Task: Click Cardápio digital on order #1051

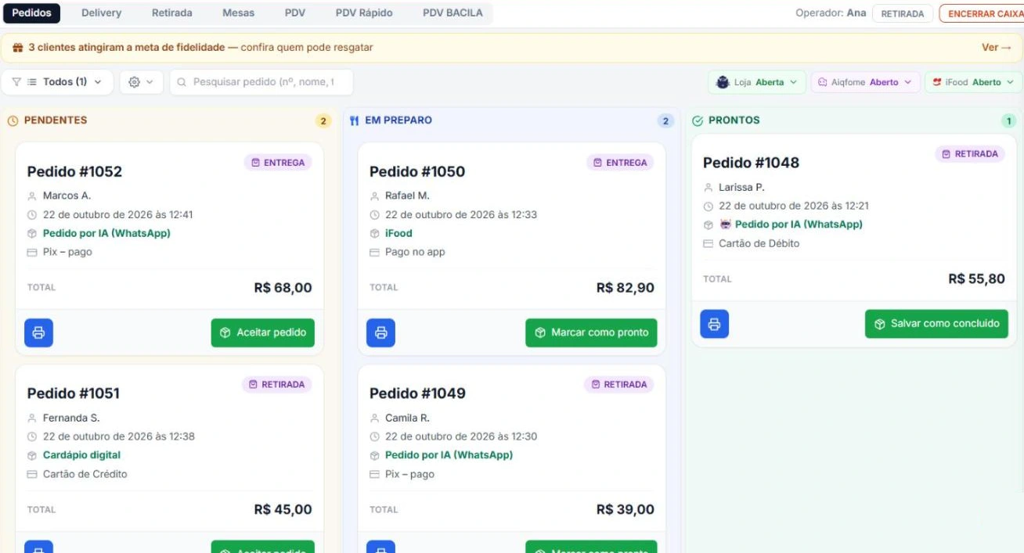Action: tap(81, 455)
